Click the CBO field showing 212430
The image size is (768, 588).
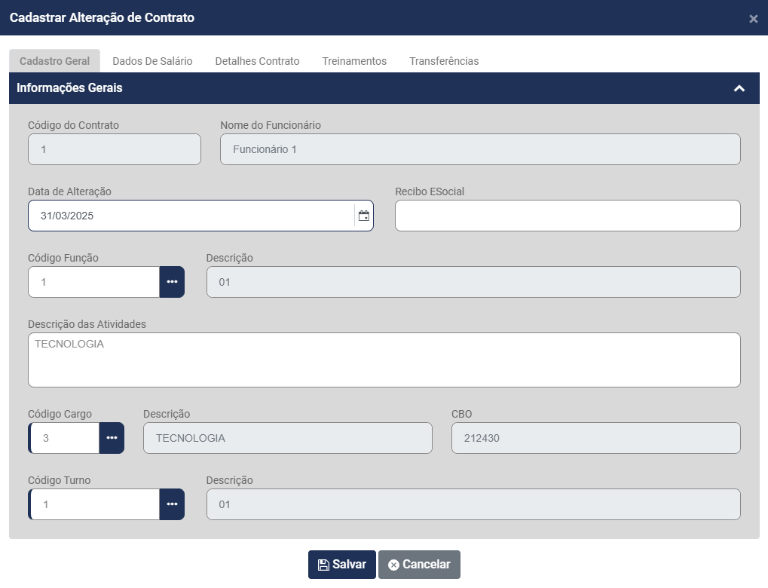pos(595,438)
